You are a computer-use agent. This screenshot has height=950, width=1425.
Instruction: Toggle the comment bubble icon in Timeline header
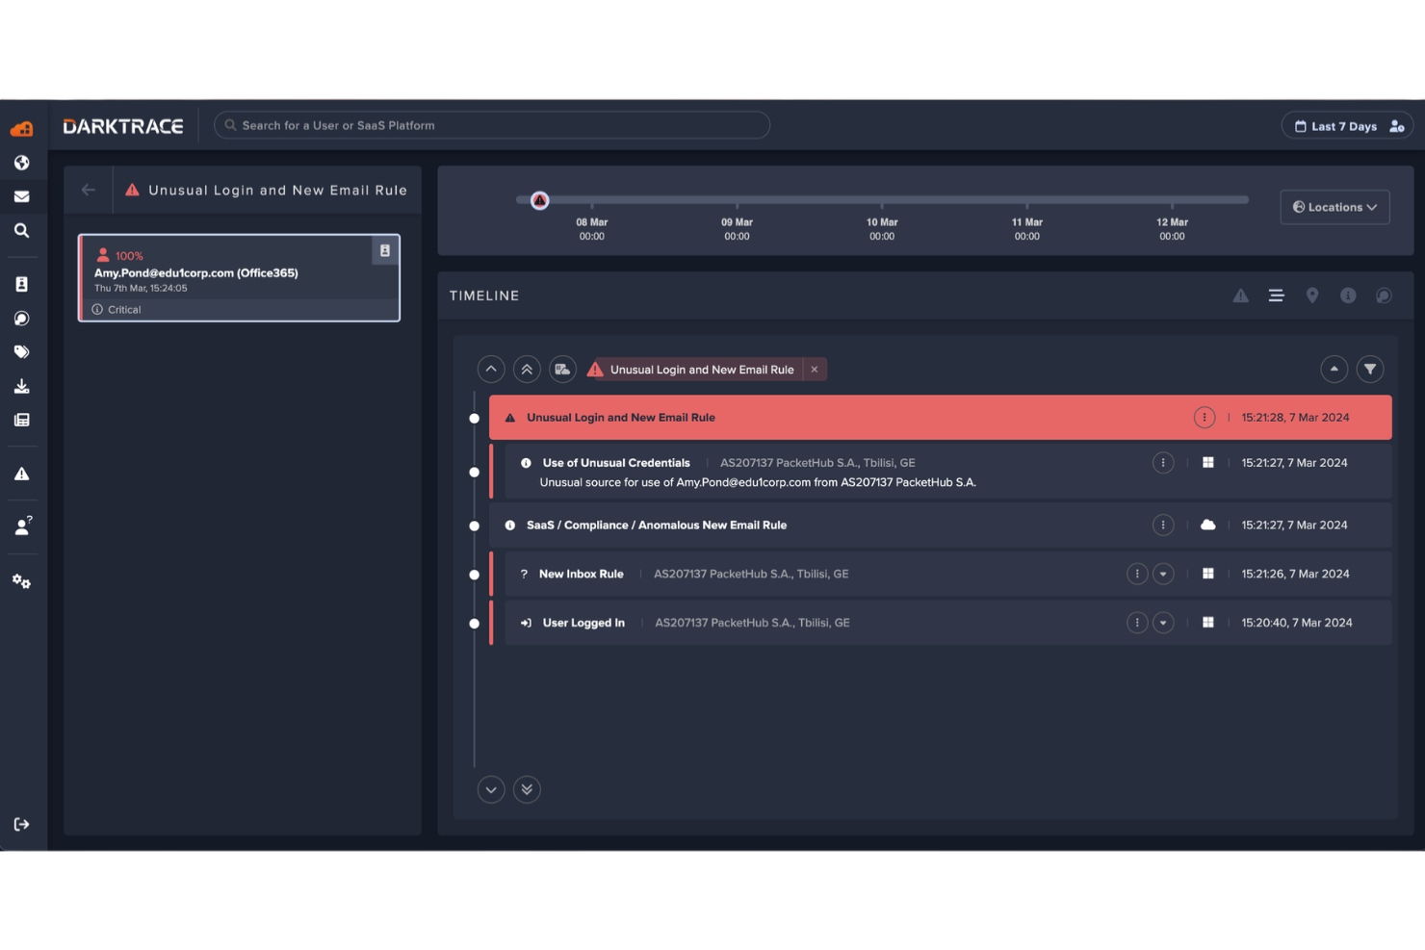point(1384,295)
